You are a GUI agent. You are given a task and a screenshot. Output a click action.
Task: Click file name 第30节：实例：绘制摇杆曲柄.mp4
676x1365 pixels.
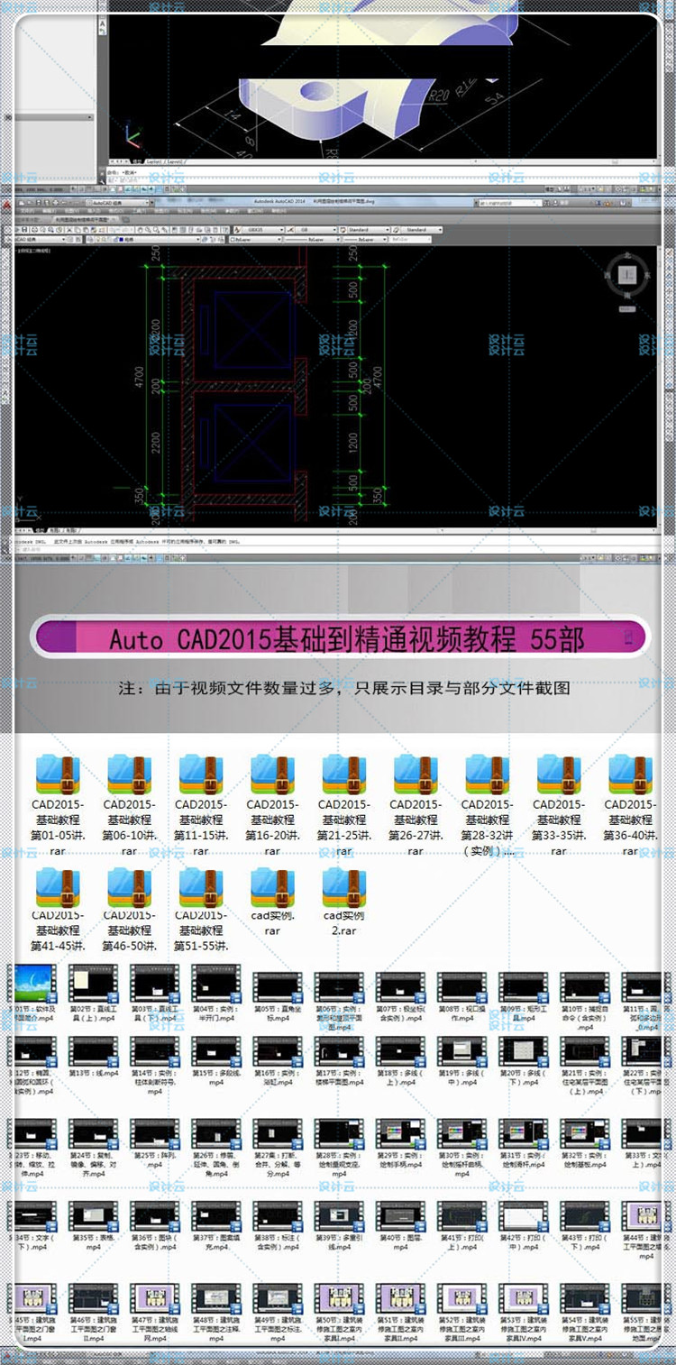pyautogui.click(x=462, y=1165)
